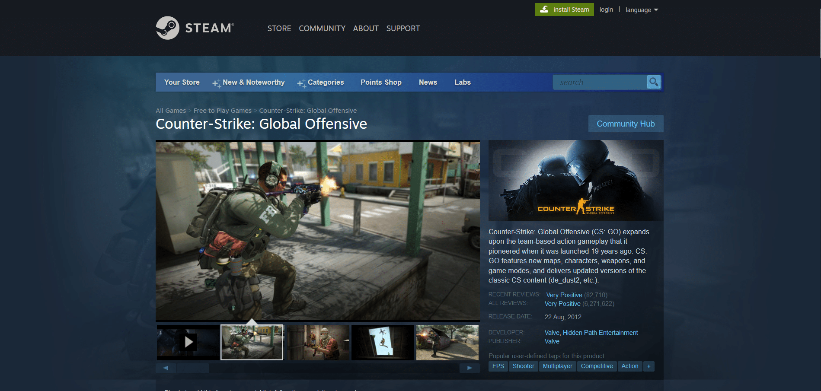Click Hidden Path Entertainment developer link

[600, 333]
